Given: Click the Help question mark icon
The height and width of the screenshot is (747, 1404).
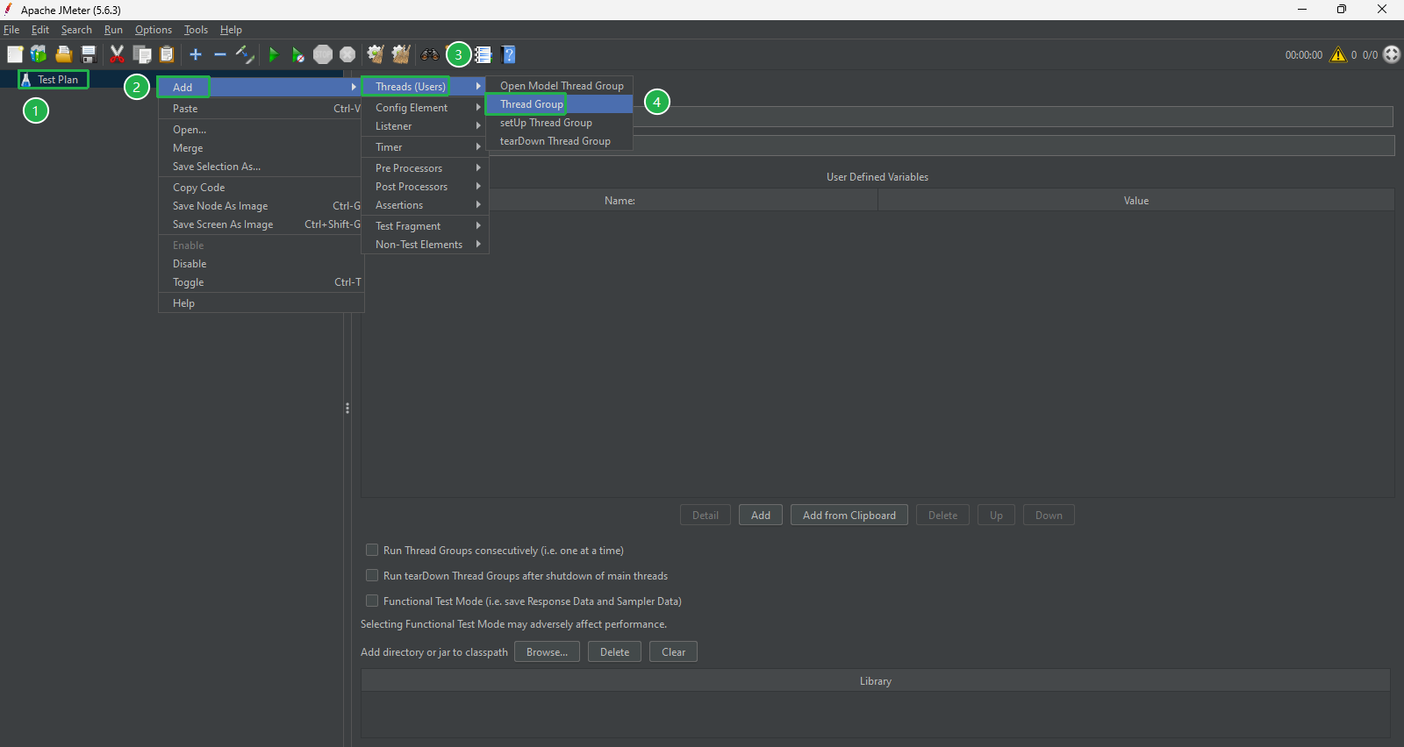Looking at the screenshot, I should pyautogui.click(x=508, y=54).
